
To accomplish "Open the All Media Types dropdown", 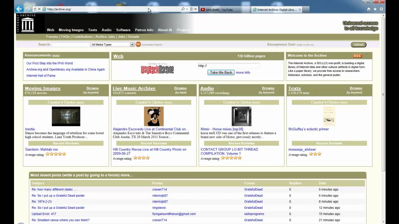I will click(x=113, y=44).
